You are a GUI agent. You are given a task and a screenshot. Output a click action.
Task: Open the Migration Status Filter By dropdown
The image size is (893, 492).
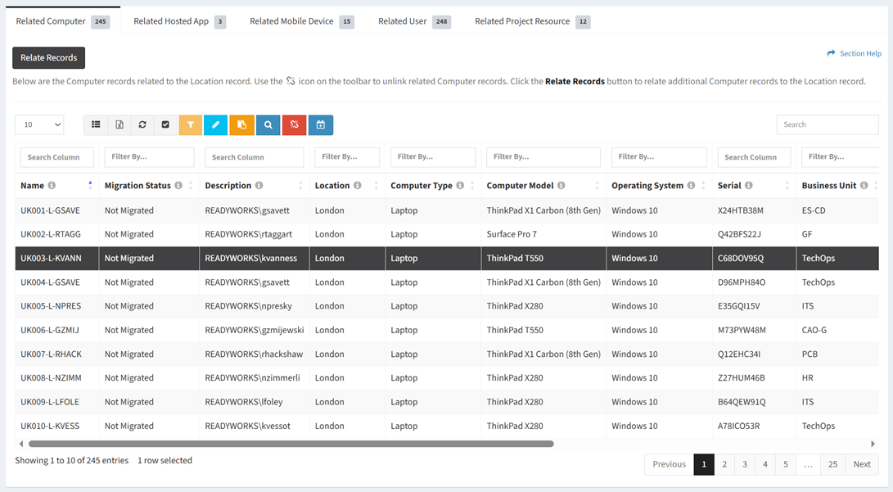coord(149,157)
